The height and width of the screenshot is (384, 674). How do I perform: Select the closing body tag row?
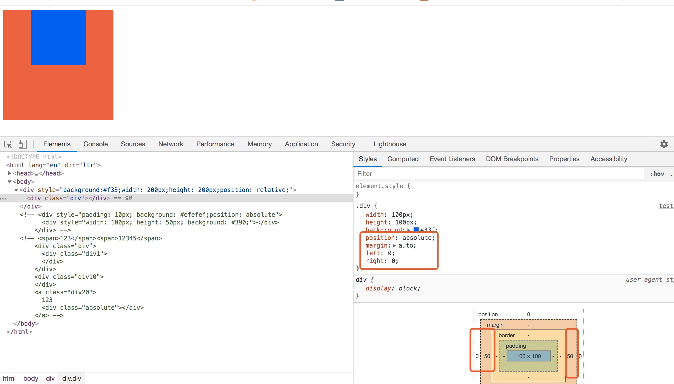click(x=26, y=323)
